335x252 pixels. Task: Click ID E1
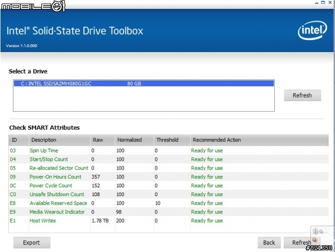click(13, 221)
